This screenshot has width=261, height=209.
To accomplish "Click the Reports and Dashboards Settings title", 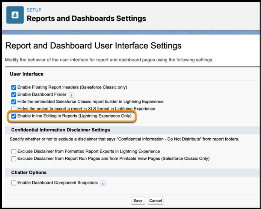I will click(x=86, y=18).
